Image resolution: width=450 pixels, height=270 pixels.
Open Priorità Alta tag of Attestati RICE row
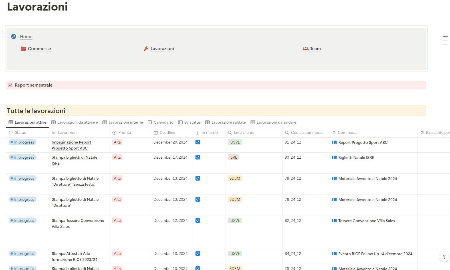tap(117, 253)
